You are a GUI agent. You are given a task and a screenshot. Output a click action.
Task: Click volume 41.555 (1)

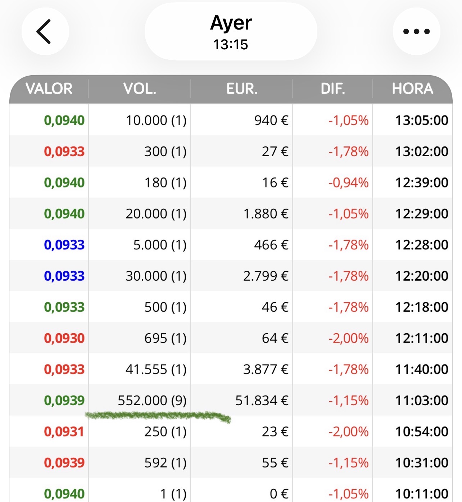(156, 369)
